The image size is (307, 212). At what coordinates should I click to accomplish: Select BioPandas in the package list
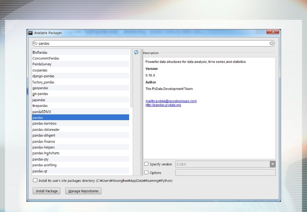(80, 52)
